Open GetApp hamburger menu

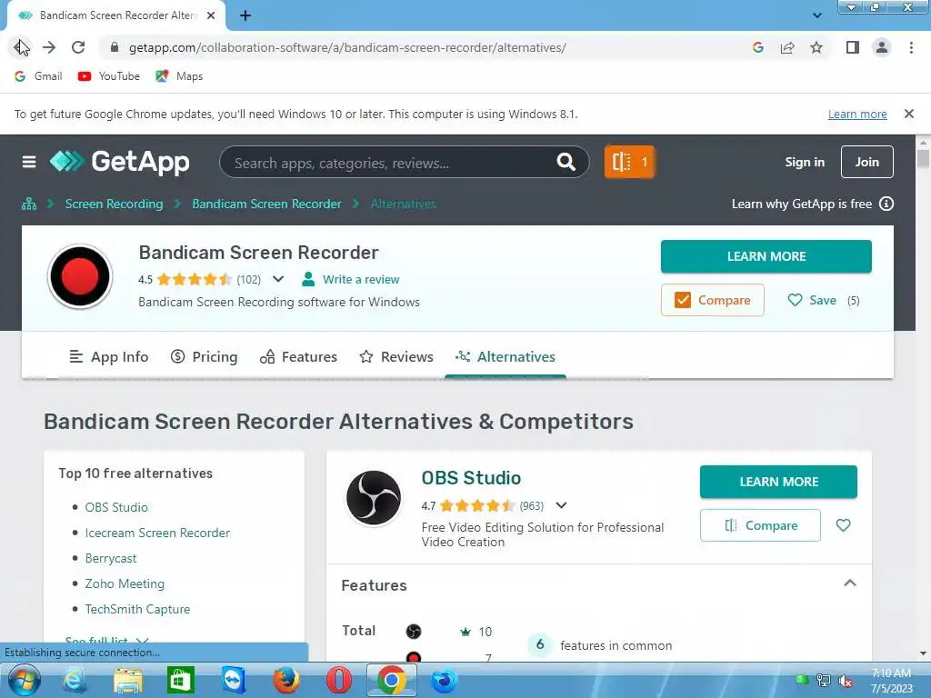28,162
